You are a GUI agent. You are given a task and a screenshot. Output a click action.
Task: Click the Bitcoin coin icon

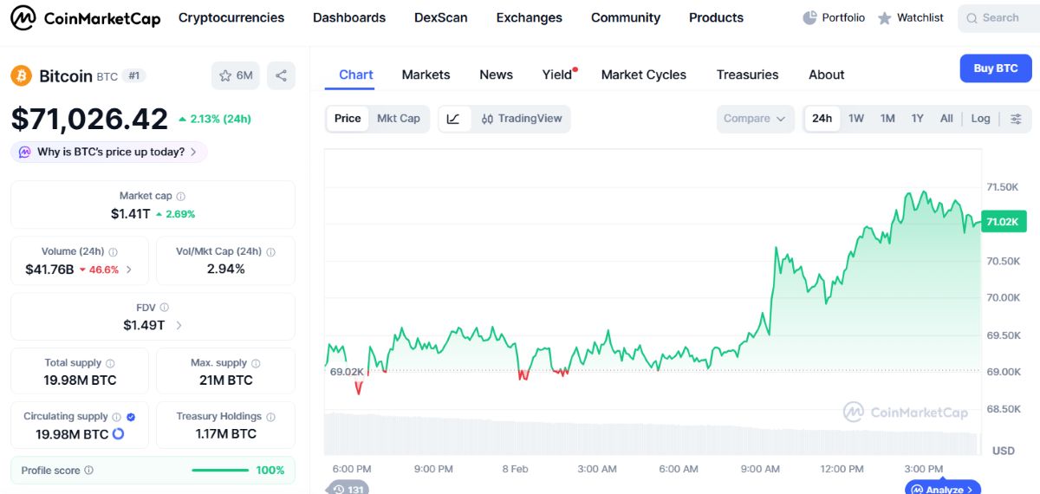[x=21, y=76]
